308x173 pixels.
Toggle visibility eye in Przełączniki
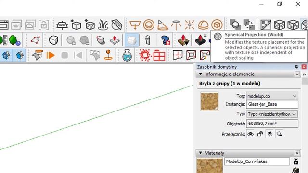(x=250, y=134)
